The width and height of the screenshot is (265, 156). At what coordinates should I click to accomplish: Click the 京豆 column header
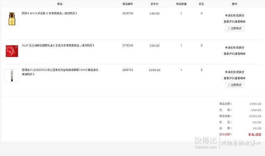(201, 4)
